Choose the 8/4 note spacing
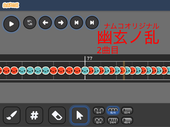170x127 pixels. pos(99,111)
